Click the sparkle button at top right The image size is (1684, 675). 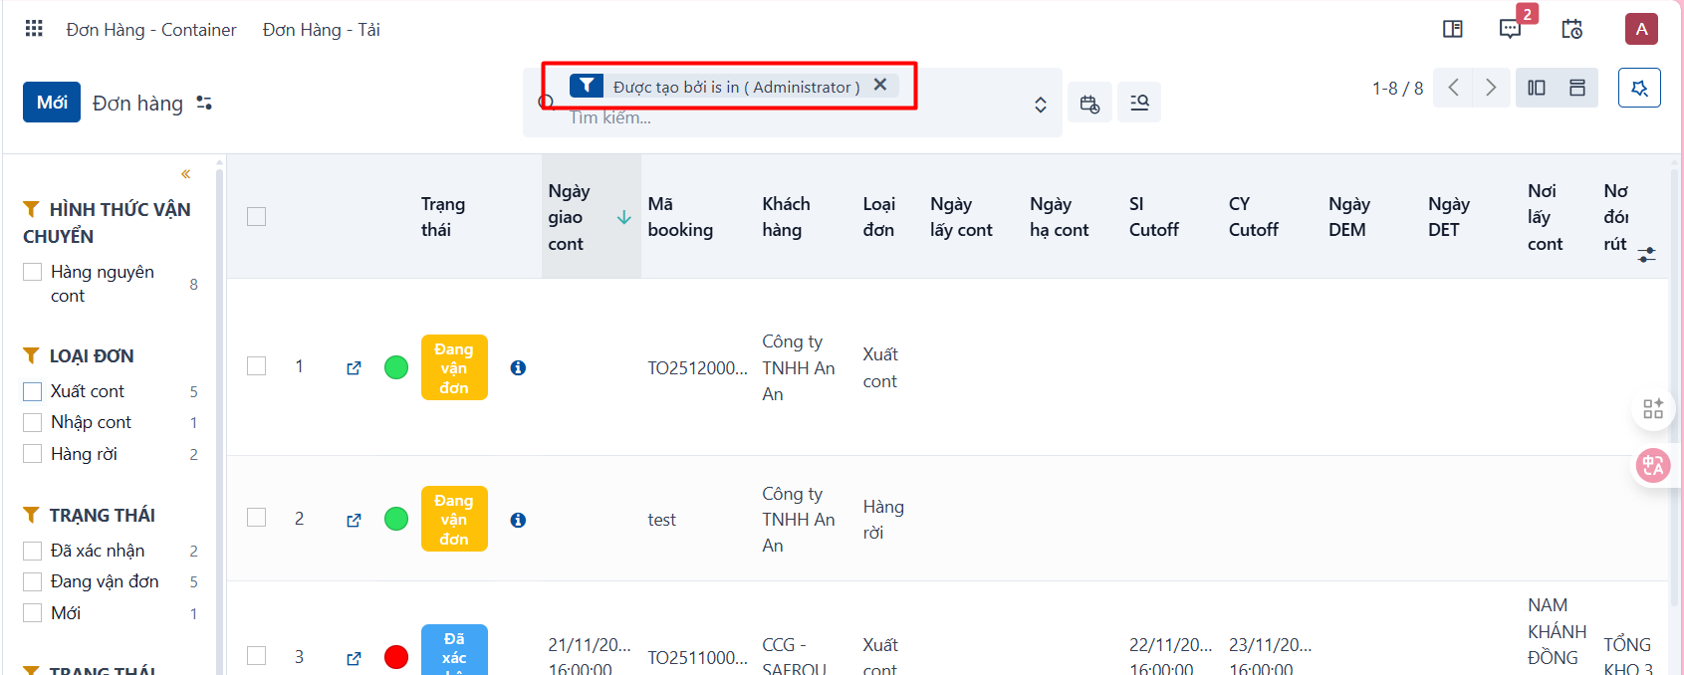click(1639, 88)
